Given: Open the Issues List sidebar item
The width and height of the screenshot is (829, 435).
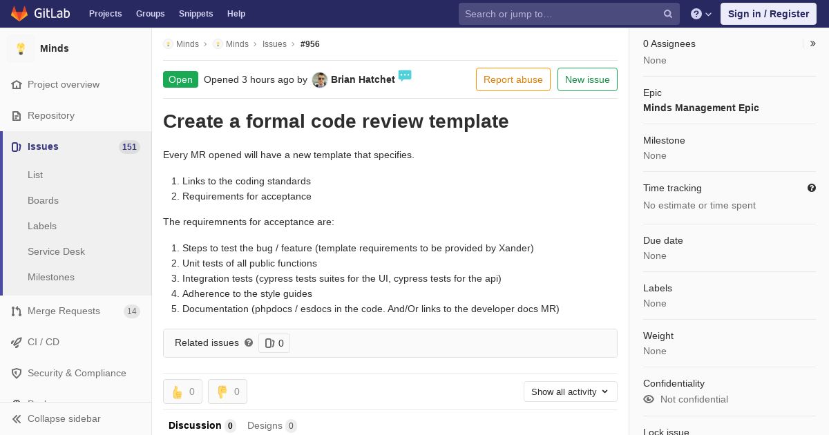Looking at the screenshot, I should click(x=35, y=175).
